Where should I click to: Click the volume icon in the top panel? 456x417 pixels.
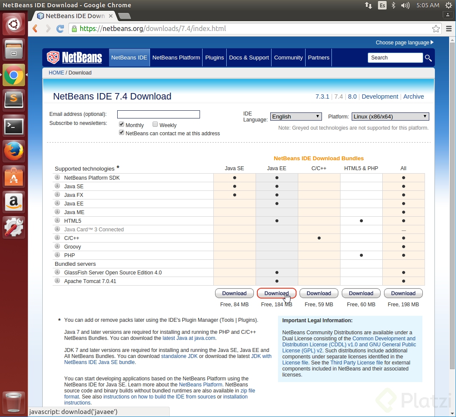click(x=405, y=5)
